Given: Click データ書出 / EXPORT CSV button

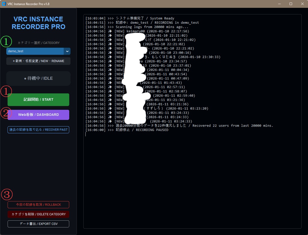Looking at the screenshot, I should (x=38, y=224).
